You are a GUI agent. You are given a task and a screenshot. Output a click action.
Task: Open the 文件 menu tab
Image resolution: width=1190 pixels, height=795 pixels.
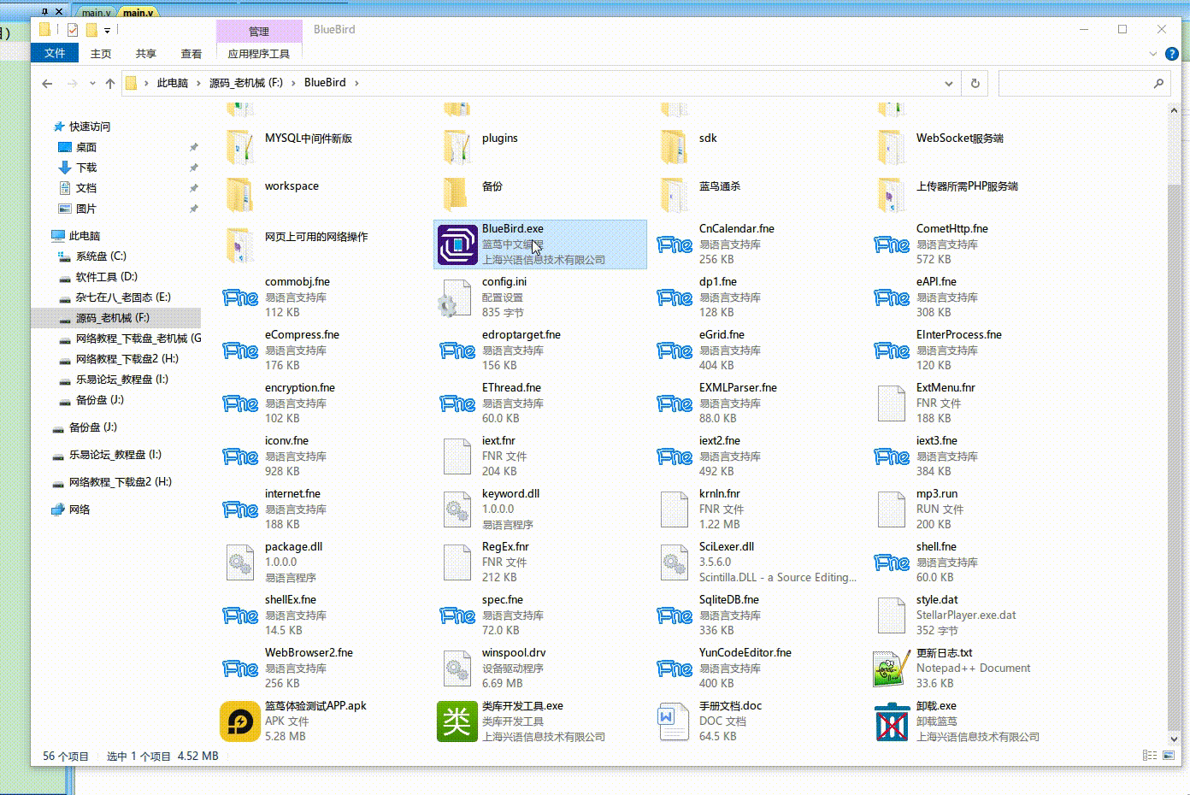point(55,53)
